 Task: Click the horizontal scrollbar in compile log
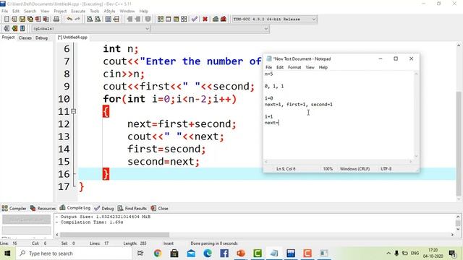point(114,235)
